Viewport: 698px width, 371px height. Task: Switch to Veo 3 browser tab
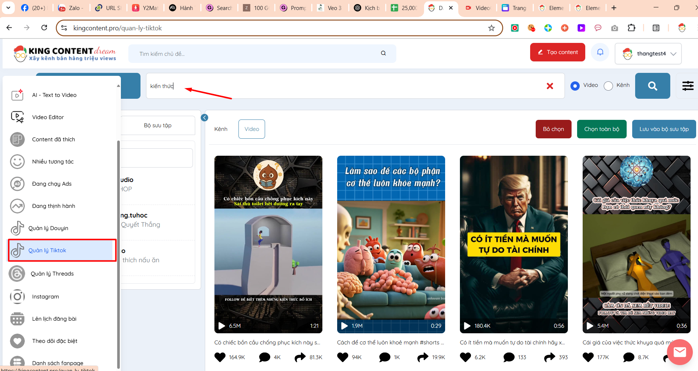330,8
